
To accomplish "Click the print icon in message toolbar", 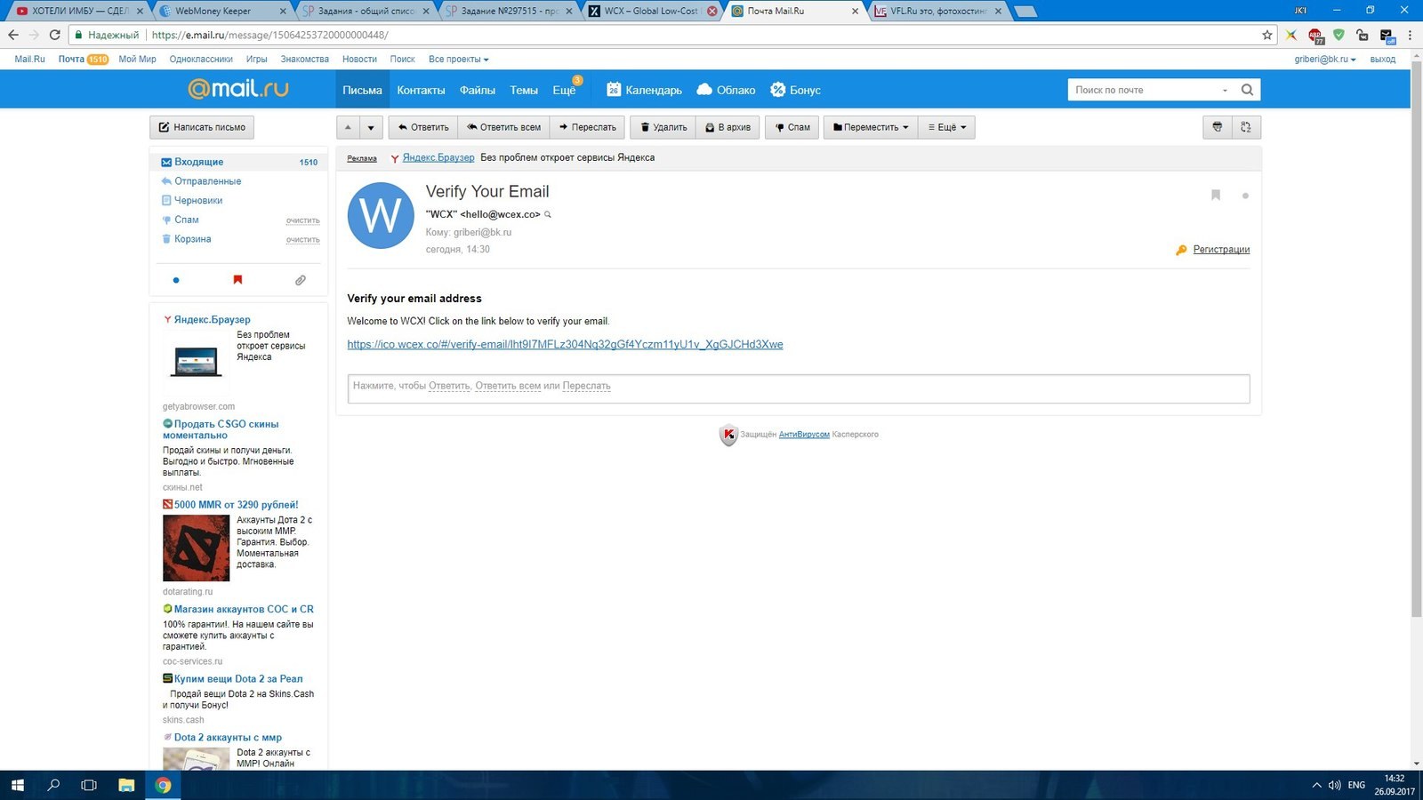I will pos(1218,127).
